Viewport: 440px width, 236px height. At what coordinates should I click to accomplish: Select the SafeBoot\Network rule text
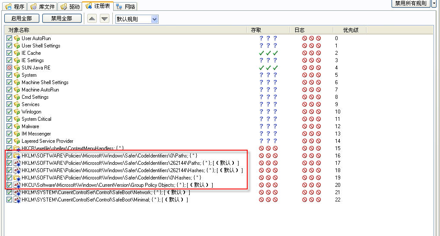(x=106, y=192)
